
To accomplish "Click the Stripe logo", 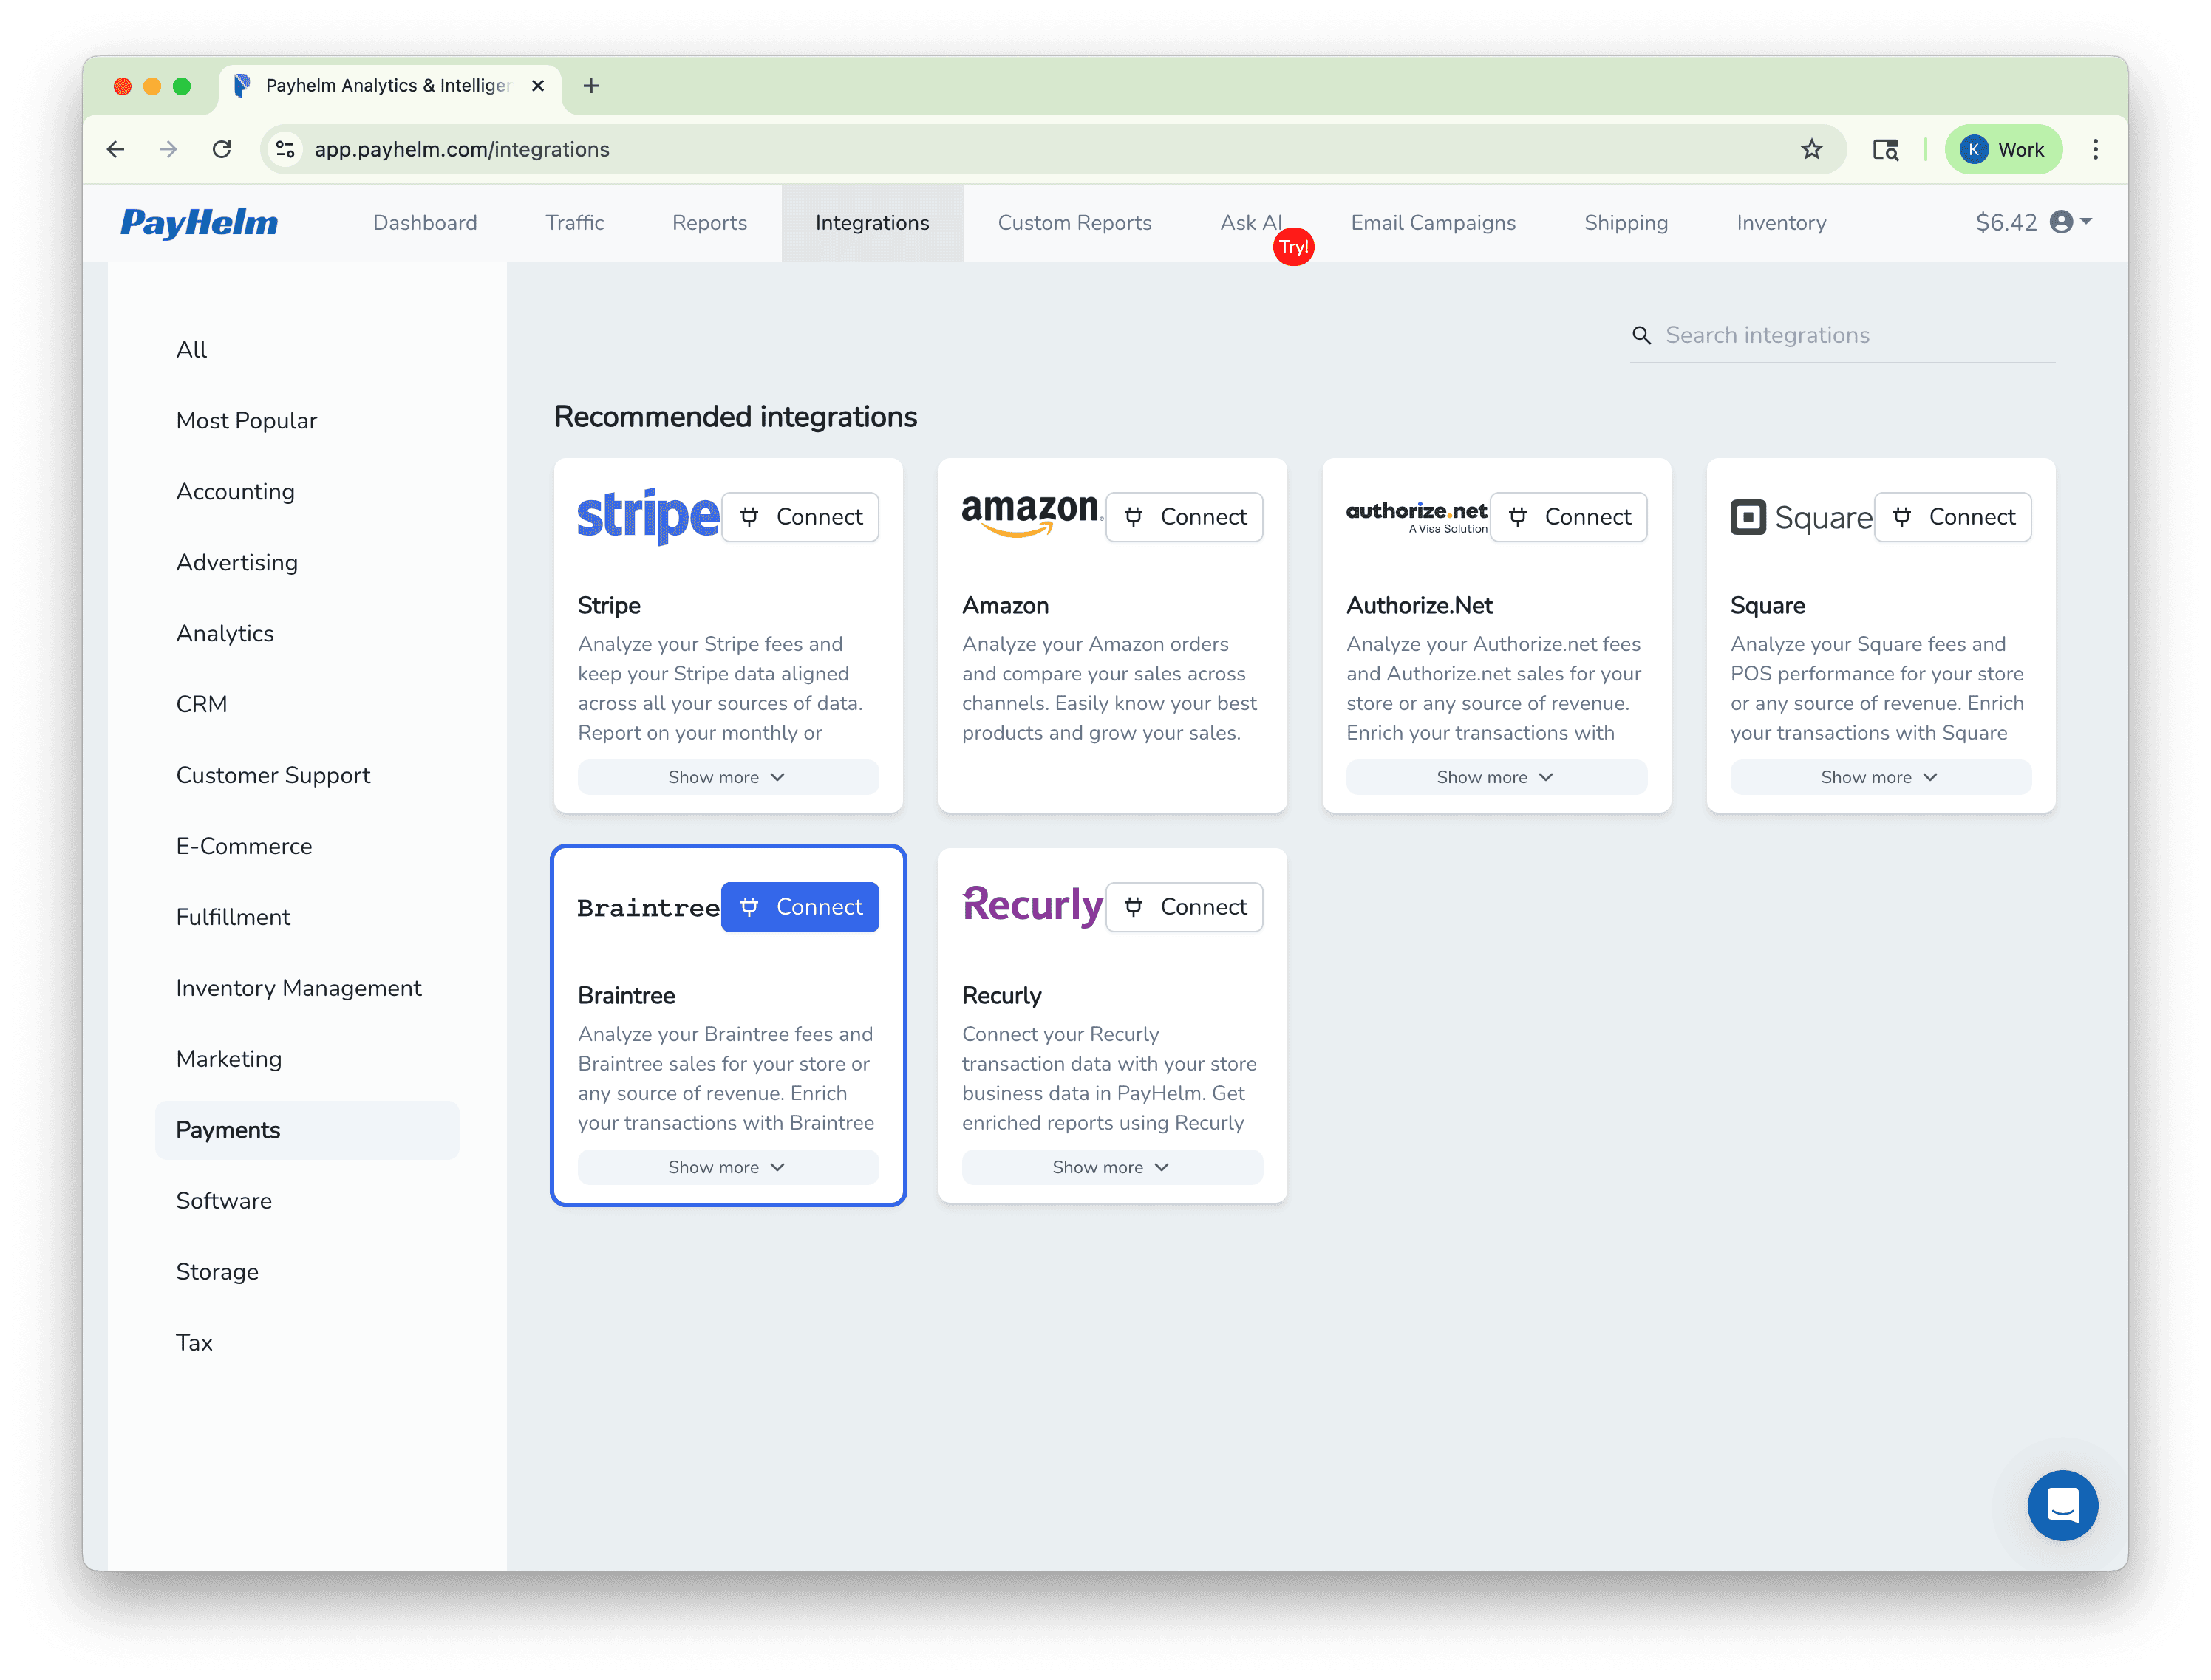I will tap(647, 516).
